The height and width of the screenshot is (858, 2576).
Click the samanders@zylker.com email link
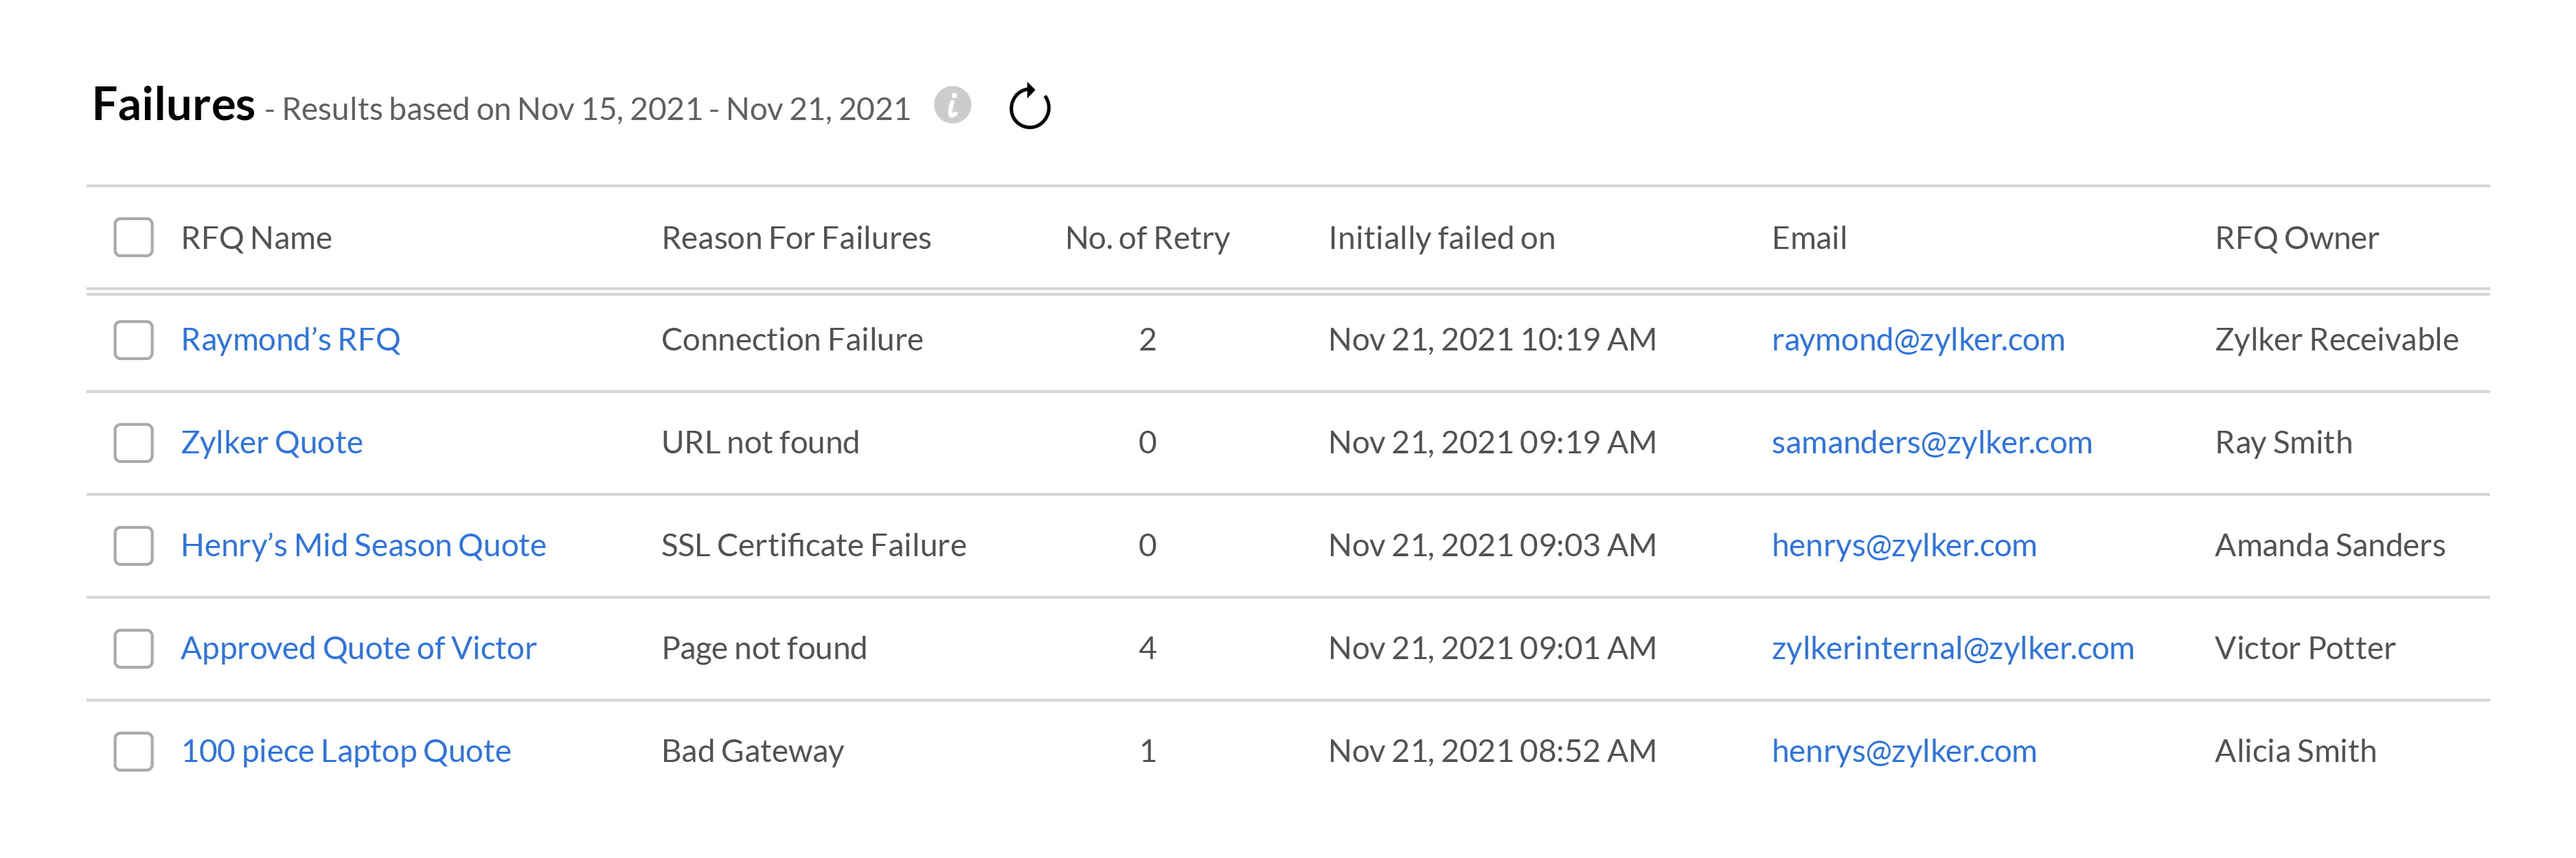click(x=1931, y=442)
